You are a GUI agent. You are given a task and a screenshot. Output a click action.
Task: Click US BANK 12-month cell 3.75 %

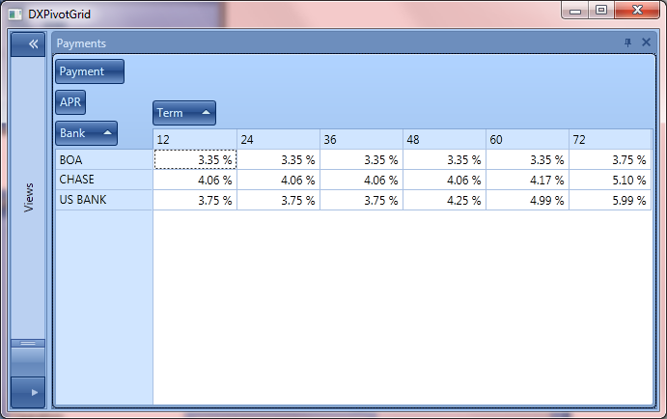point(195,200)
